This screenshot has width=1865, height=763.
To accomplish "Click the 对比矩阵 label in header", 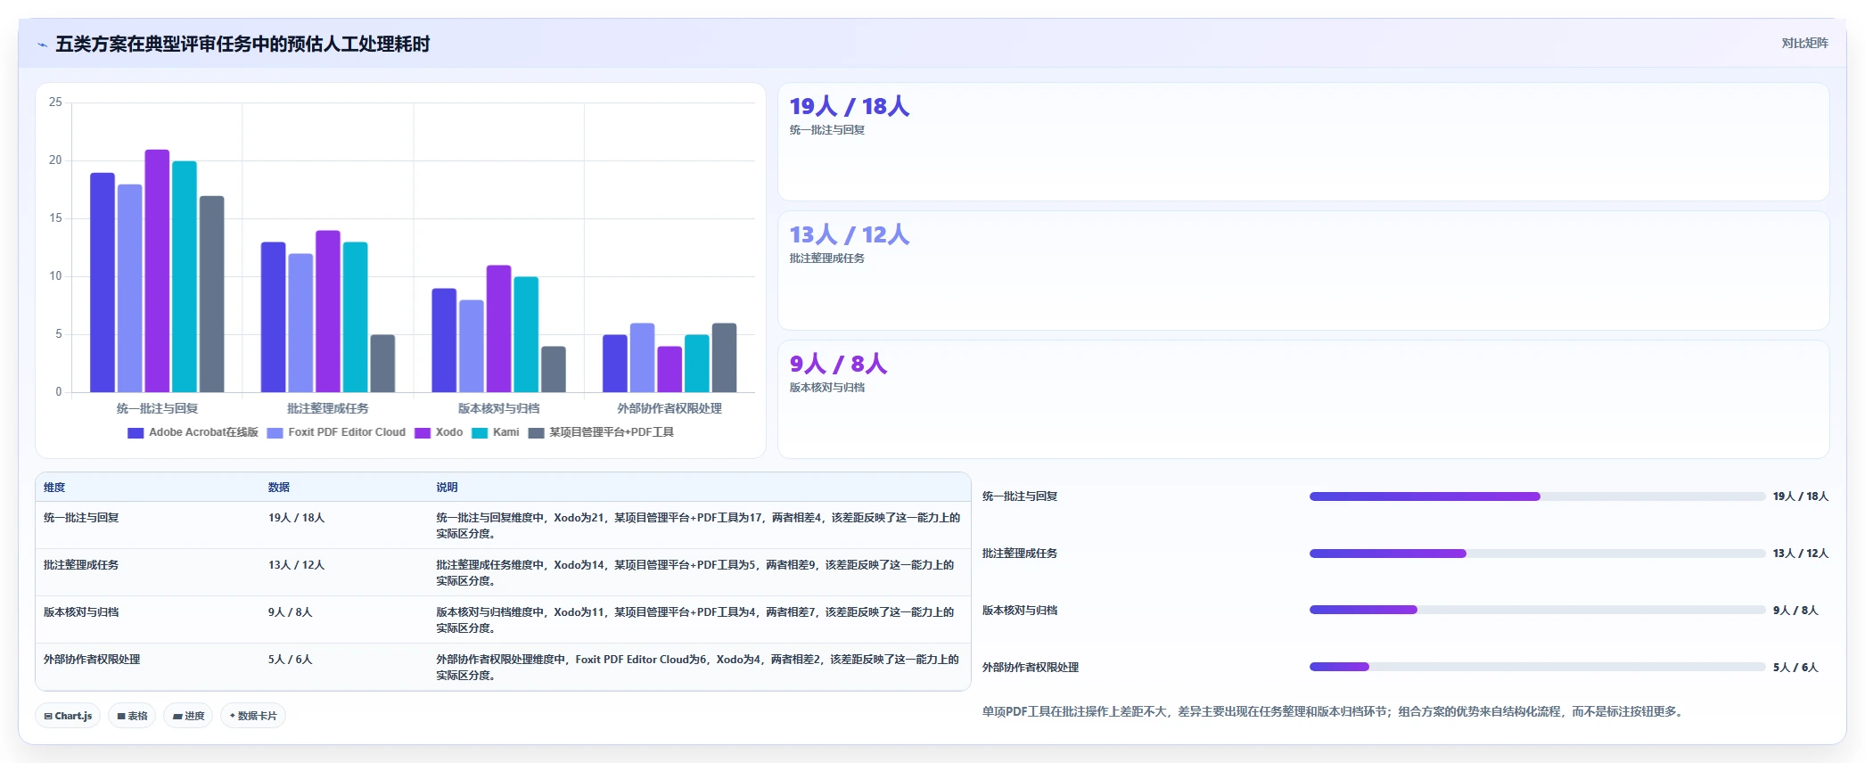I will (x=1804, y=44).
